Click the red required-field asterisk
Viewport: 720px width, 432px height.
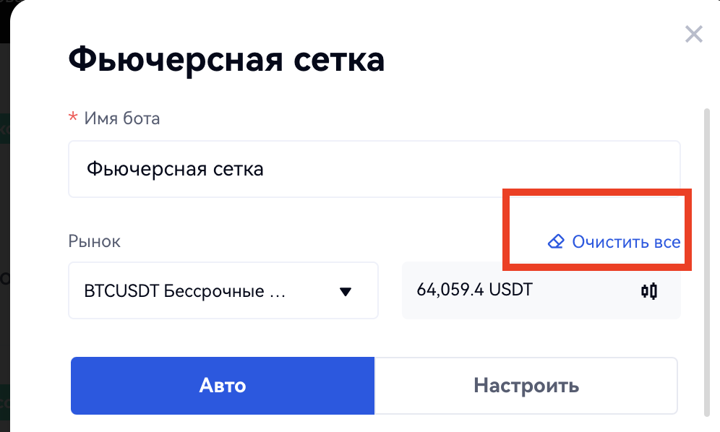(x=72, y=118)
